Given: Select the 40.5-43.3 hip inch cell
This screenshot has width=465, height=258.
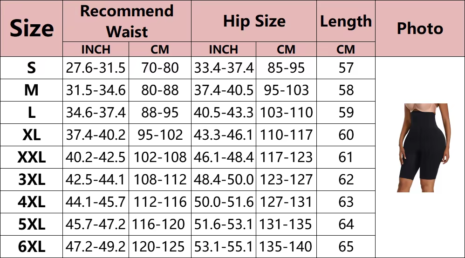Looking at the screenshot, I should [224, 113].
